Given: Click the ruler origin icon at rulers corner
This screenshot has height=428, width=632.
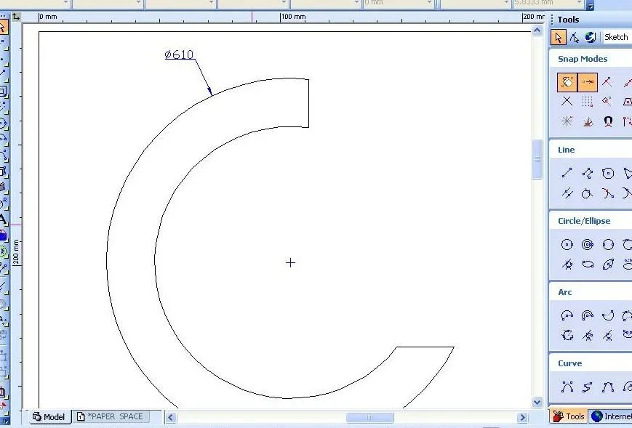Looking at the screenshot, I should tap(16, 17).
